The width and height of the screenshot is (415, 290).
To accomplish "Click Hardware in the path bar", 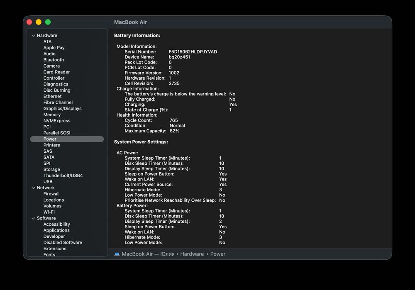I will pos(192,254).
